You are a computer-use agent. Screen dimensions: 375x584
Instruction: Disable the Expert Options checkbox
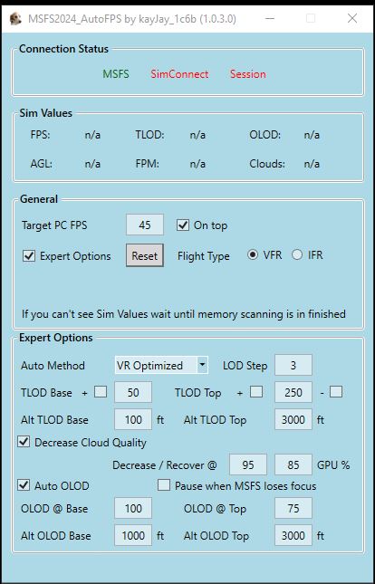tap(29, 256)
